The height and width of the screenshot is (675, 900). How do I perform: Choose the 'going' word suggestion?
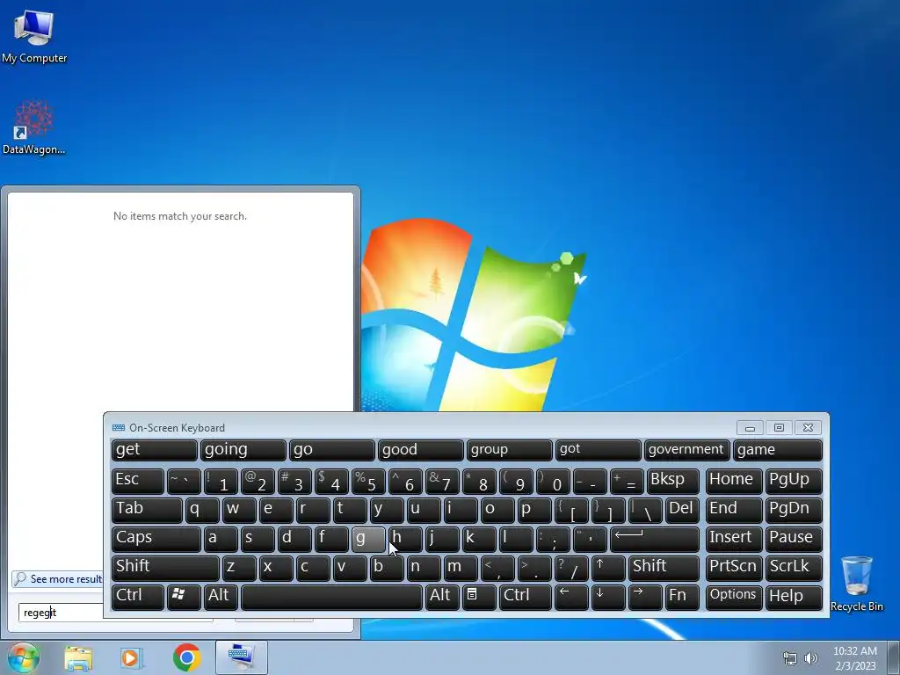coord(243,450)
